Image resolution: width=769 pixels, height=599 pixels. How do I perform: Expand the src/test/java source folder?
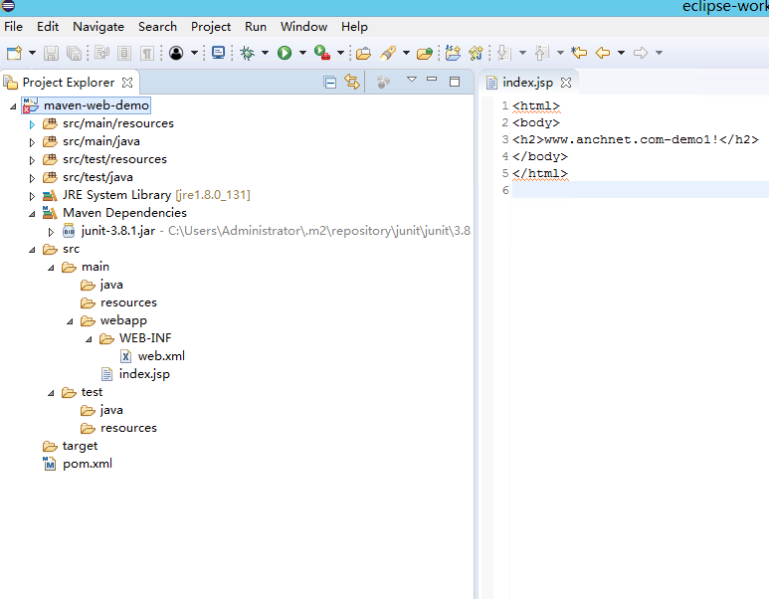(32, 178)
